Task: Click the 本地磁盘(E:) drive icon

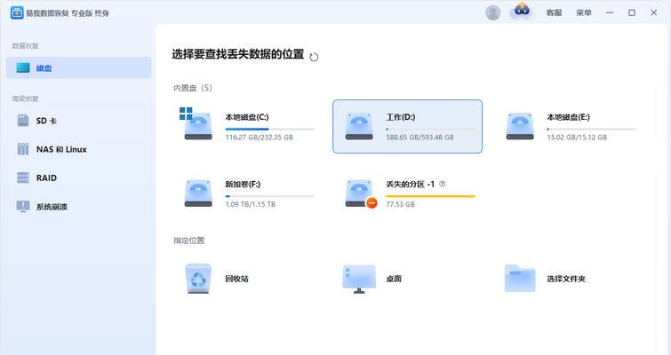Action: [520, 126]
